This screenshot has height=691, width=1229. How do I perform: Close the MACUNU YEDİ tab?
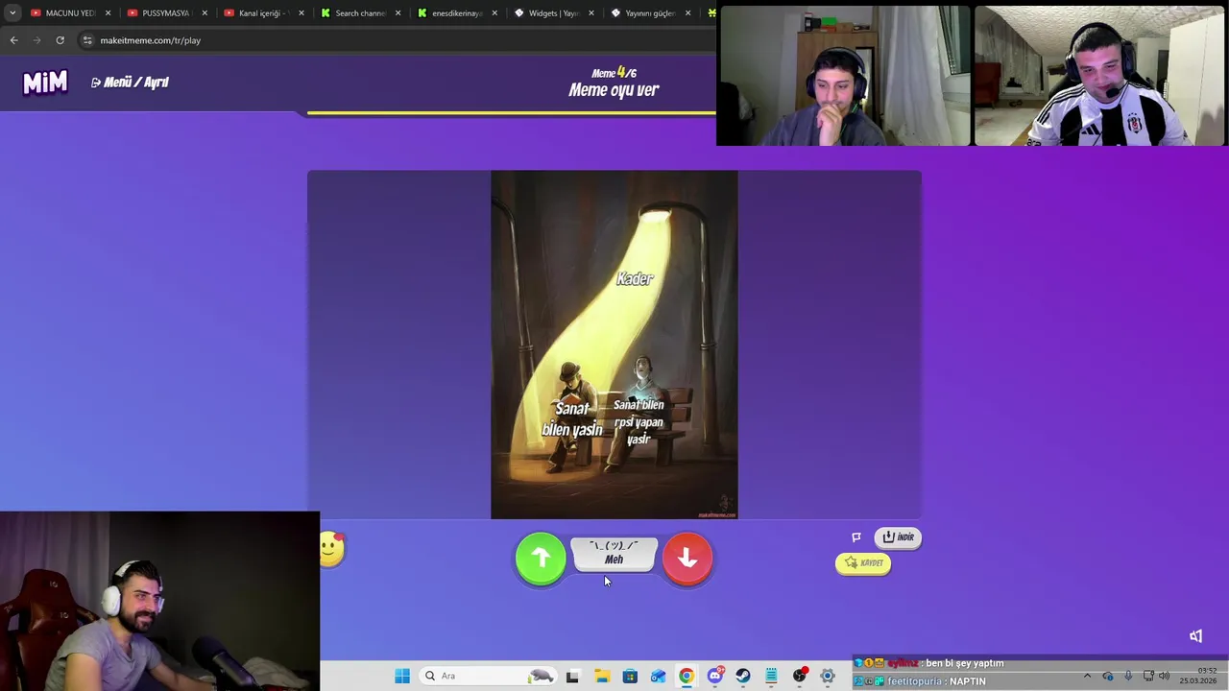[x=108, y=13]
